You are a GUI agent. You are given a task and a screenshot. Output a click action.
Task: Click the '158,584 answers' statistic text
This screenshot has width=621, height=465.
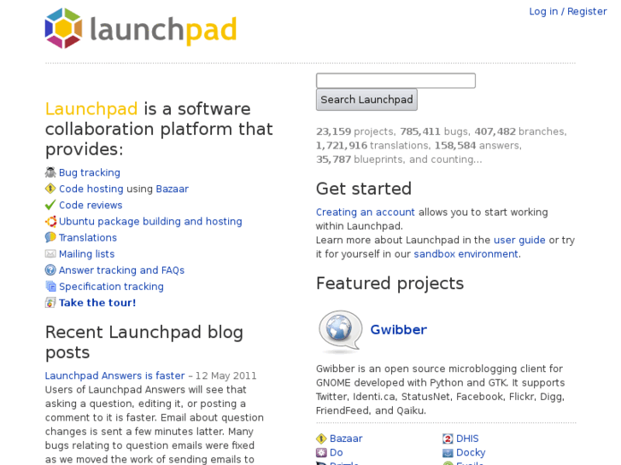477,146
